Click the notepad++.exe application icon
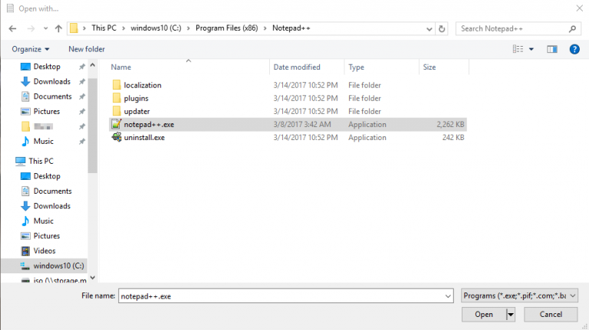Image resolution: width=589 pixels, height=330 pixels. (x=116, y=124)
